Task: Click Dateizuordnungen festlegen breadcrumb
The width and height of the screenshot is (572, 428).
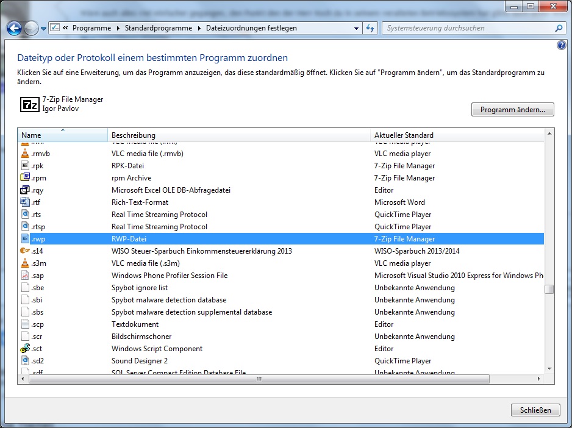Action: click(x=251, y=28)
